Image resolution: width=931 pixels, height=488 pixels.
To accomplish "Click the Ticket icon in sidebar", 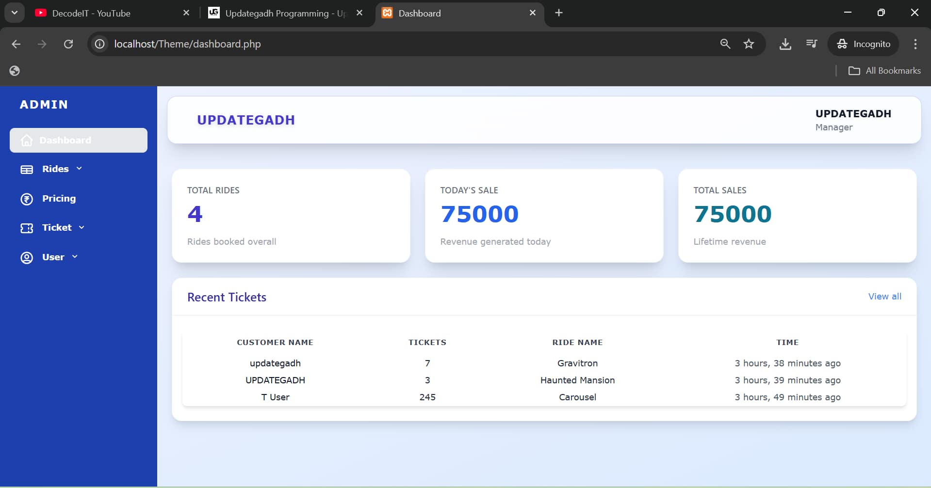I will point(27,228).
